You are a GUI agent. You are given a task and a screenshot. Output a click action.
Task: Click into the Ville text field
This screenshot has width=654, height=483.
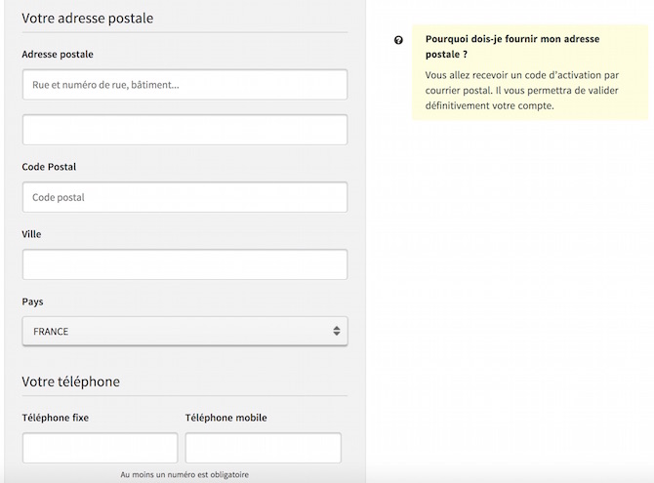pyautogui.click(x=184, y=264)
